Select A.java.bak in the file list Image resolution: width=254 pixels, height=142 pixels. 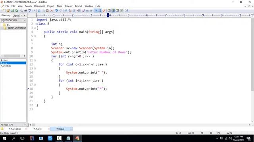[6, 66]
